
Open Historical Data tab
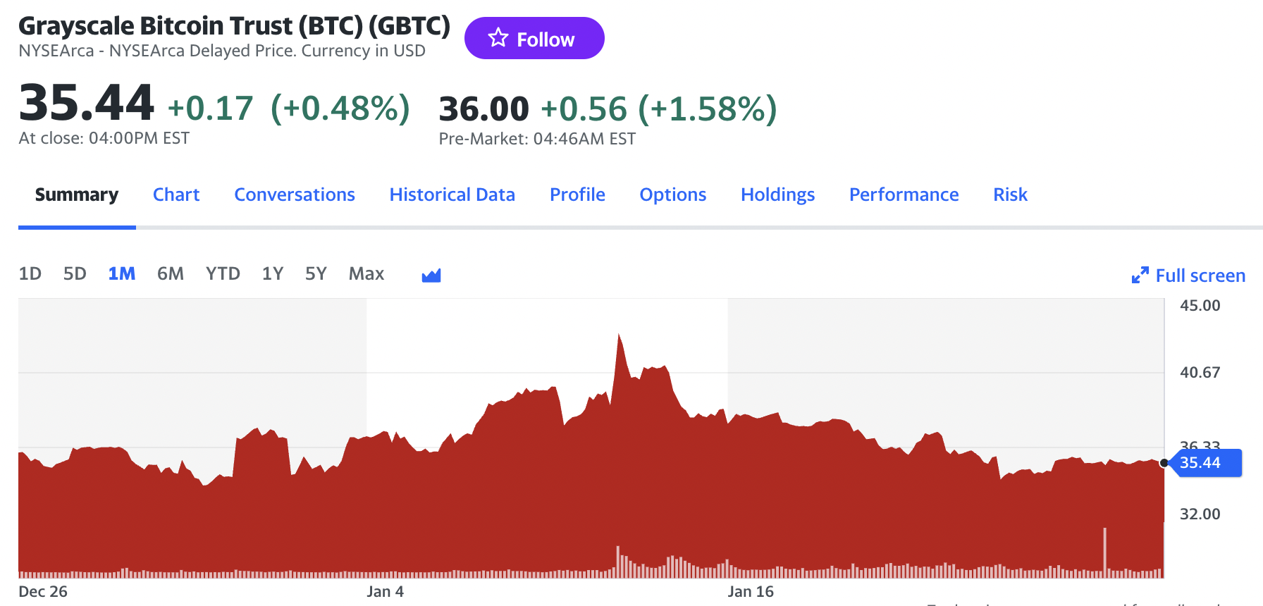pyautogui.click(x=452, y=194)
